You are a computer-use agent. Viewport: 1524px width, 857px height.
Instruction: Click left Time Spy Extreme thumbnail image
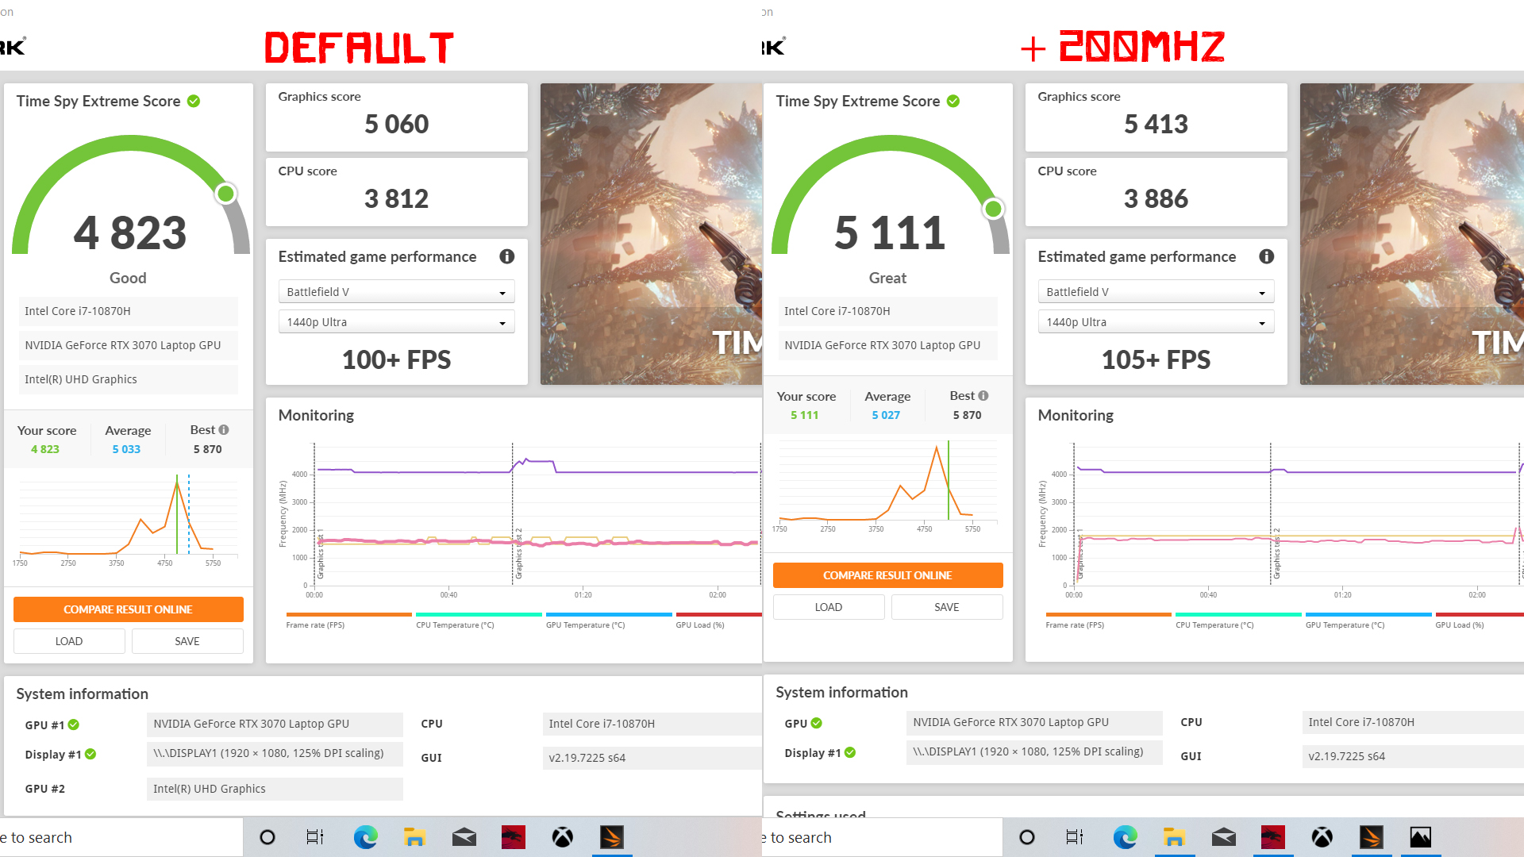pyautogui.click(x=651, y=234)
